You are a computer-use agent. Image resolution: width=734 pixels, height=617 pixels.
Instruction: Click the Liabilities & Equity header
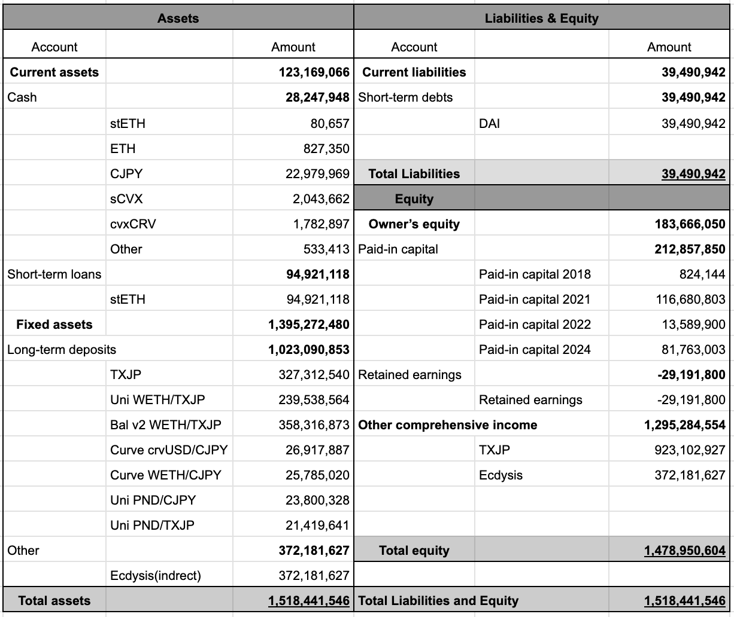tap(541, 18)
